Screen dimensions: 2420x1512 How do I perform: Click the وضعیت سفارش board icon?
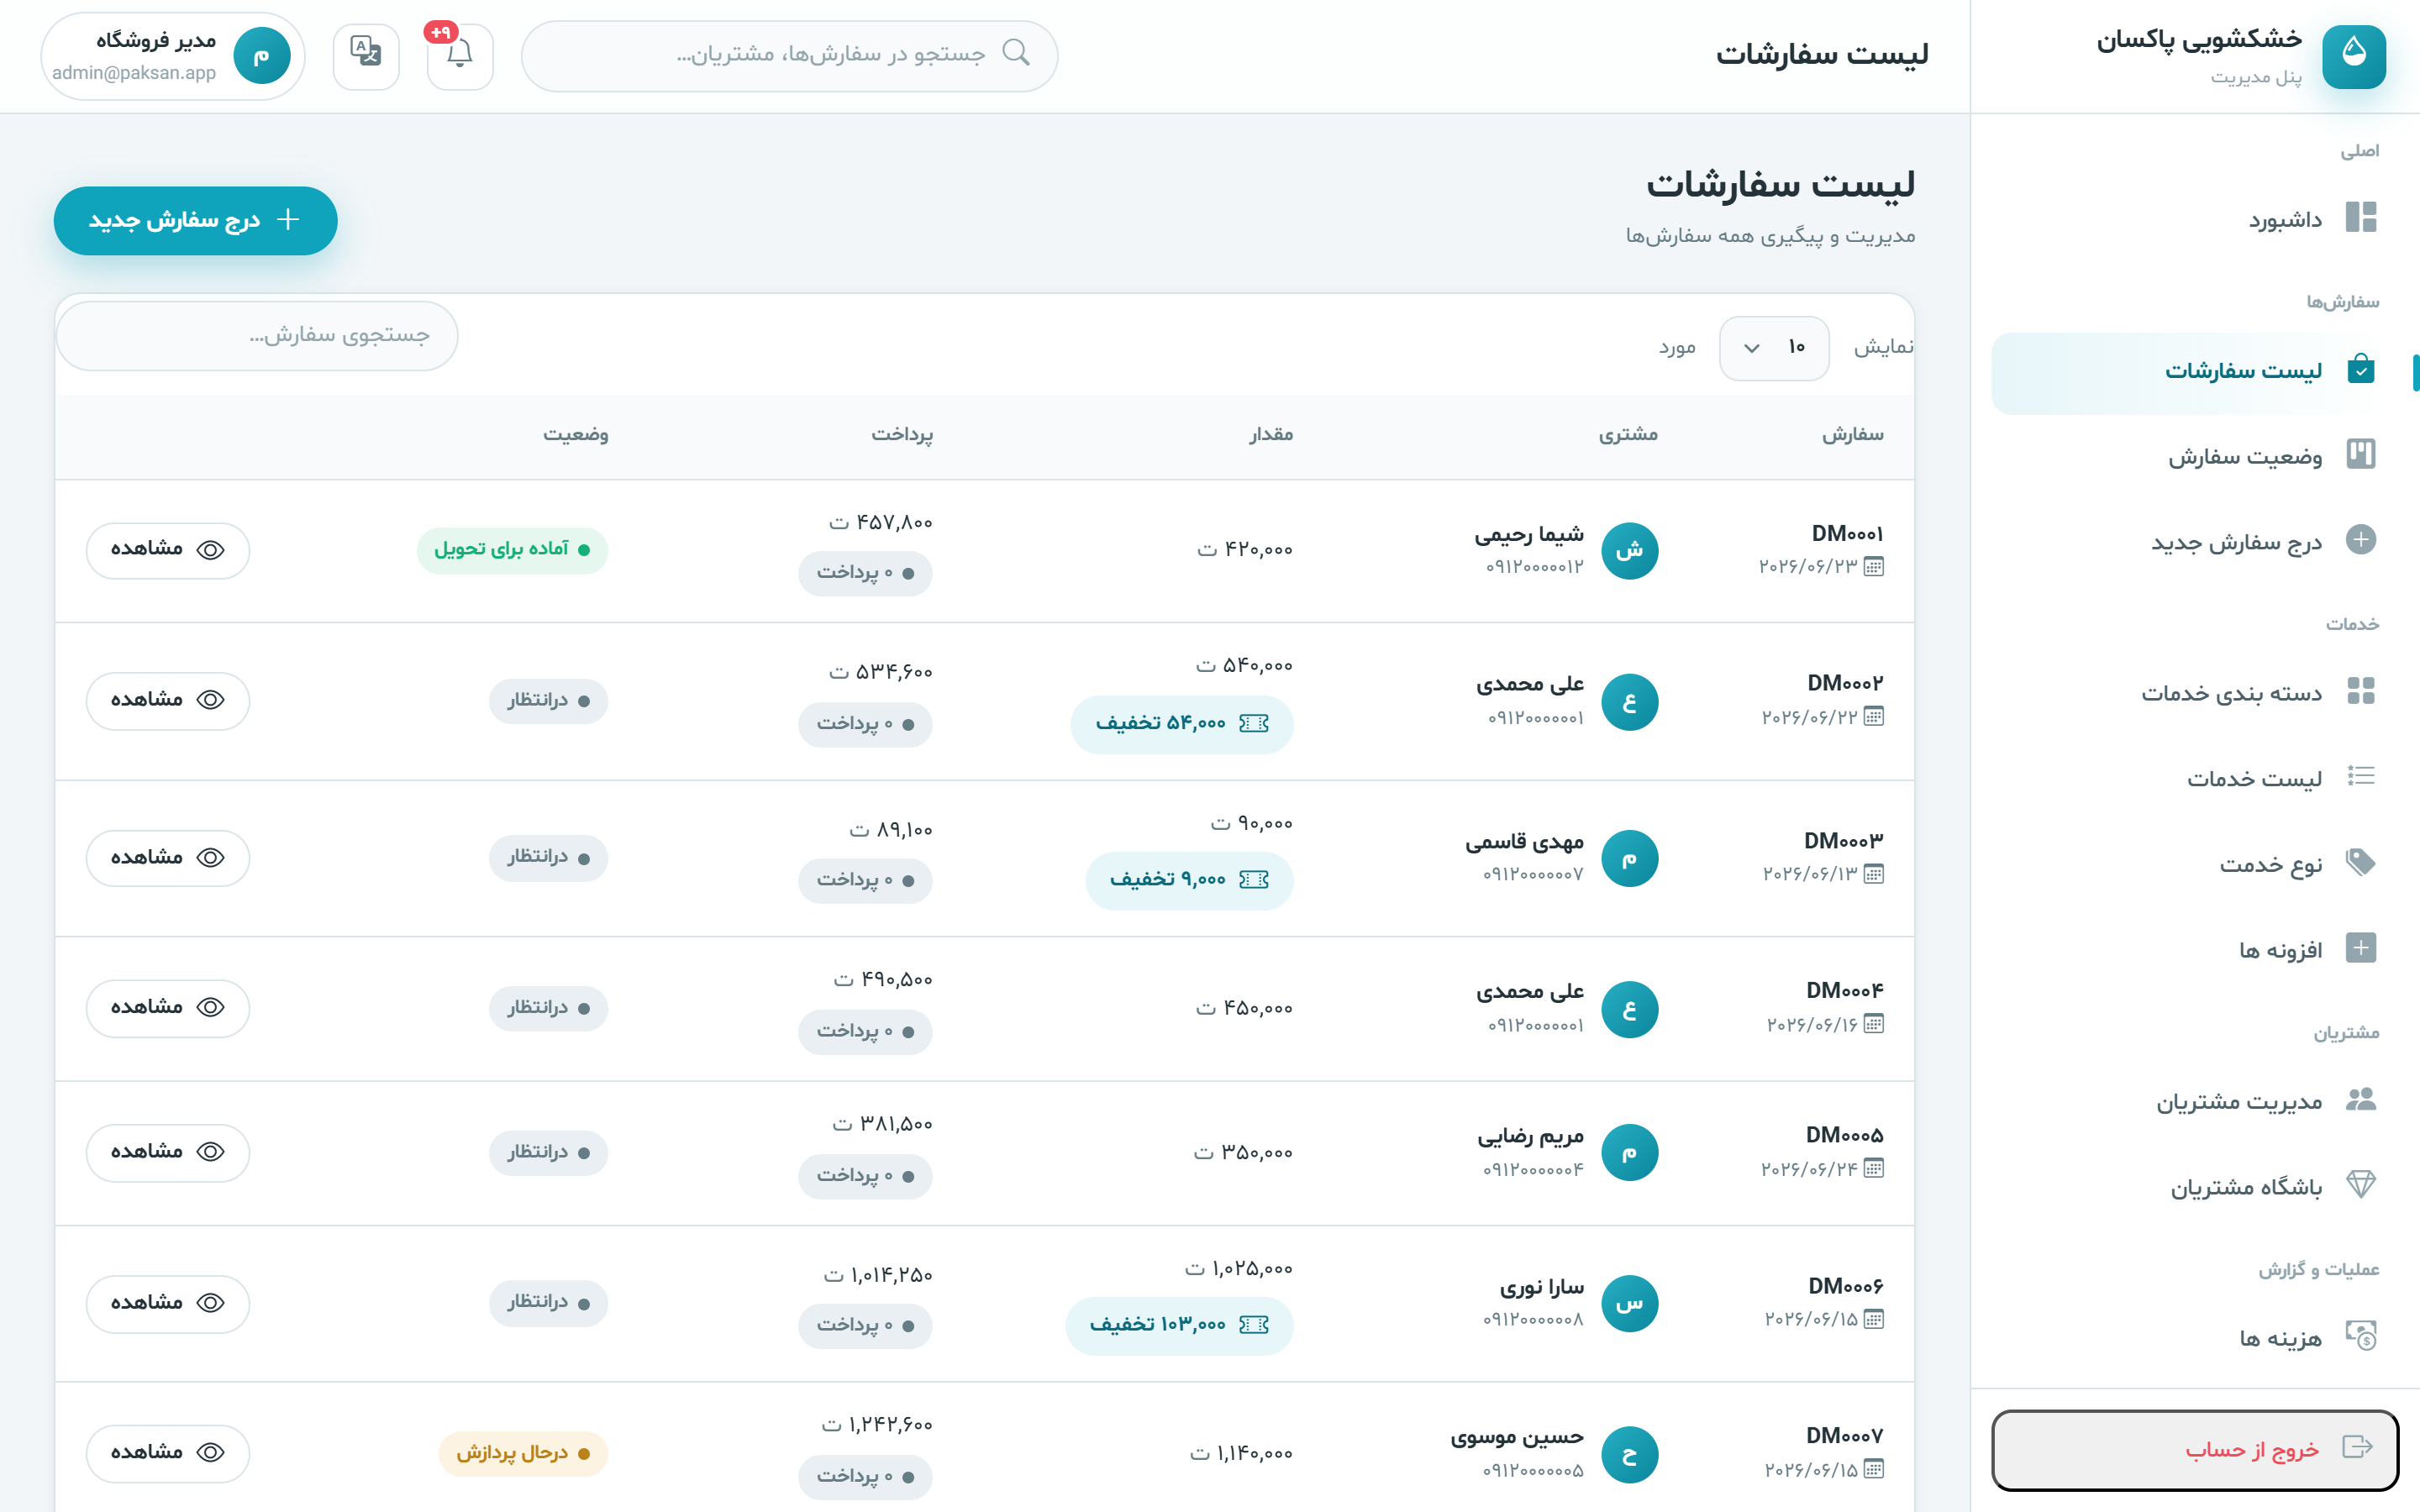[2360, 455]
